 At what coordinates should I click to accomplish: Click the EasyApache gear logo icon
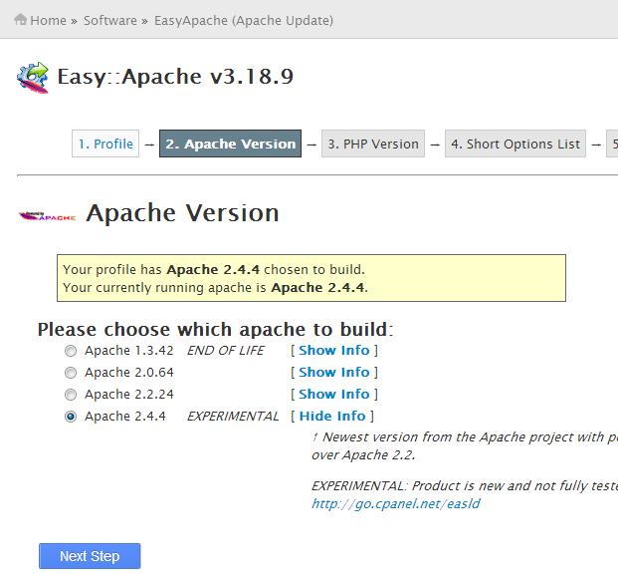click(33, 78)
